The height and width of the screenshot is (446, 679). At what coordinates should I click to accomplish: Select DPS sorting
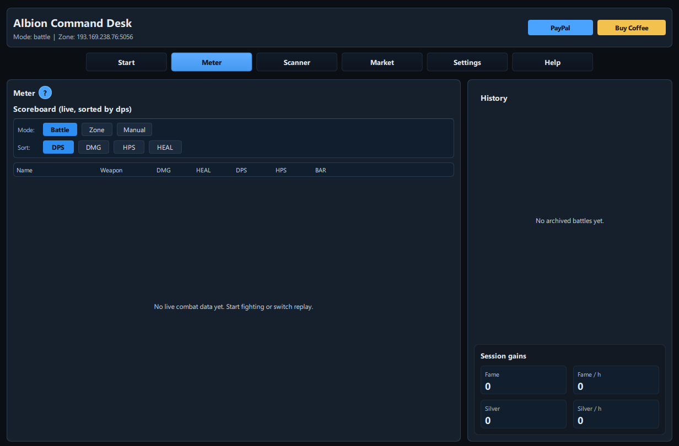(58, 147)
